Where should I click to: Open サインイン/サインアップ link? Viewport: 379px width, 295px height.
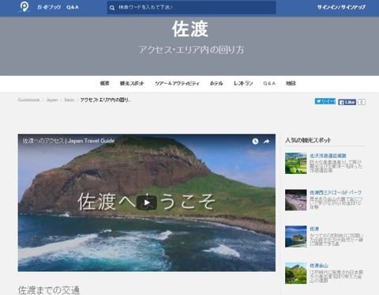pyautogui.click(x=341, y=7)
